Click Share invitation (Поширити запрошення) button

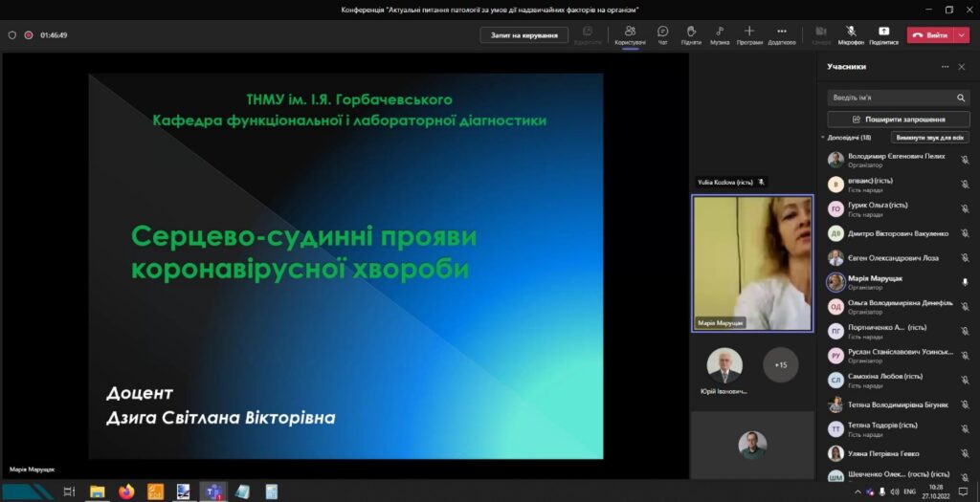(x=898, y=120)
